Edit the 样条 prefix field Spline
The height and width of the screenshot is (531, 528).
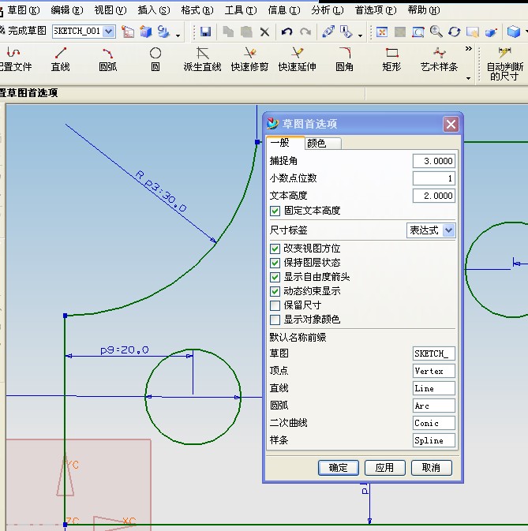[433, 440]
